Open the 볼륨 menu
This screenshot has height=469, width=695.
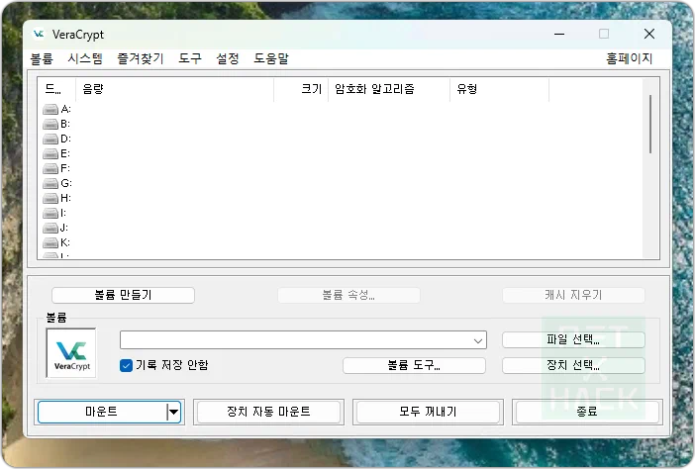pyautogui.click(x=42, y=59)
